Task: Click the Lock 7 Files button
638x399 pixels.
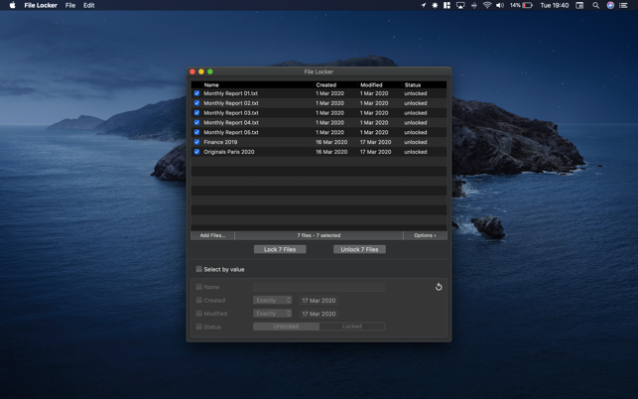Action: tap(280, 249)
